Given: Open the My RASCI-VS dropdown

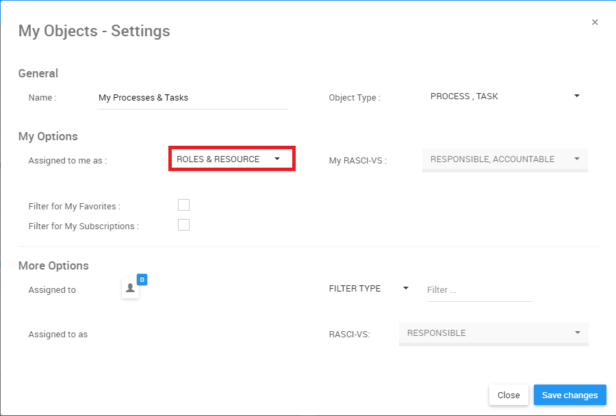Looking at the screenshot, I should coord(504,159).
